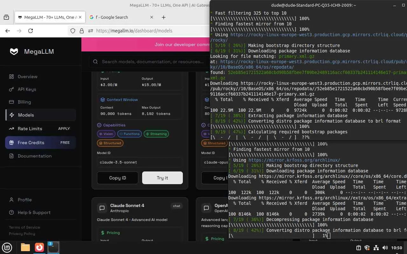Image resolution: width=407 pixels, height=254 pixels.
Task: Go back with the browser back arrow
Action: (x=8, y=31)
